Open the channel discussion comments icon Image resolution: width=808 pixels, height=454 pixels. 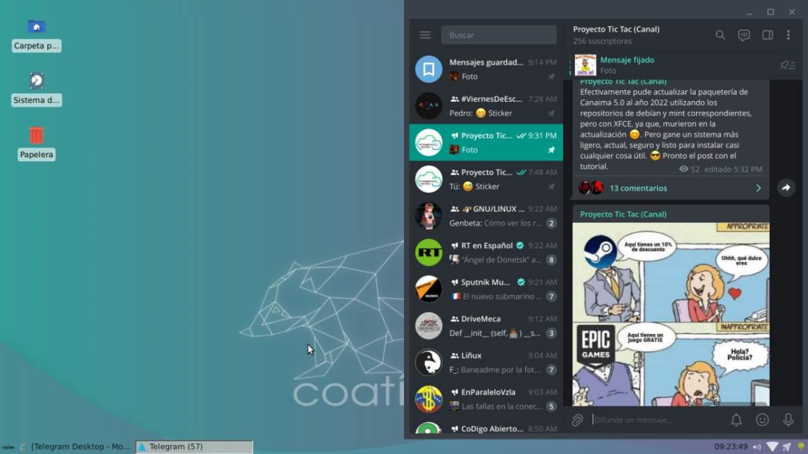[743, 35]
